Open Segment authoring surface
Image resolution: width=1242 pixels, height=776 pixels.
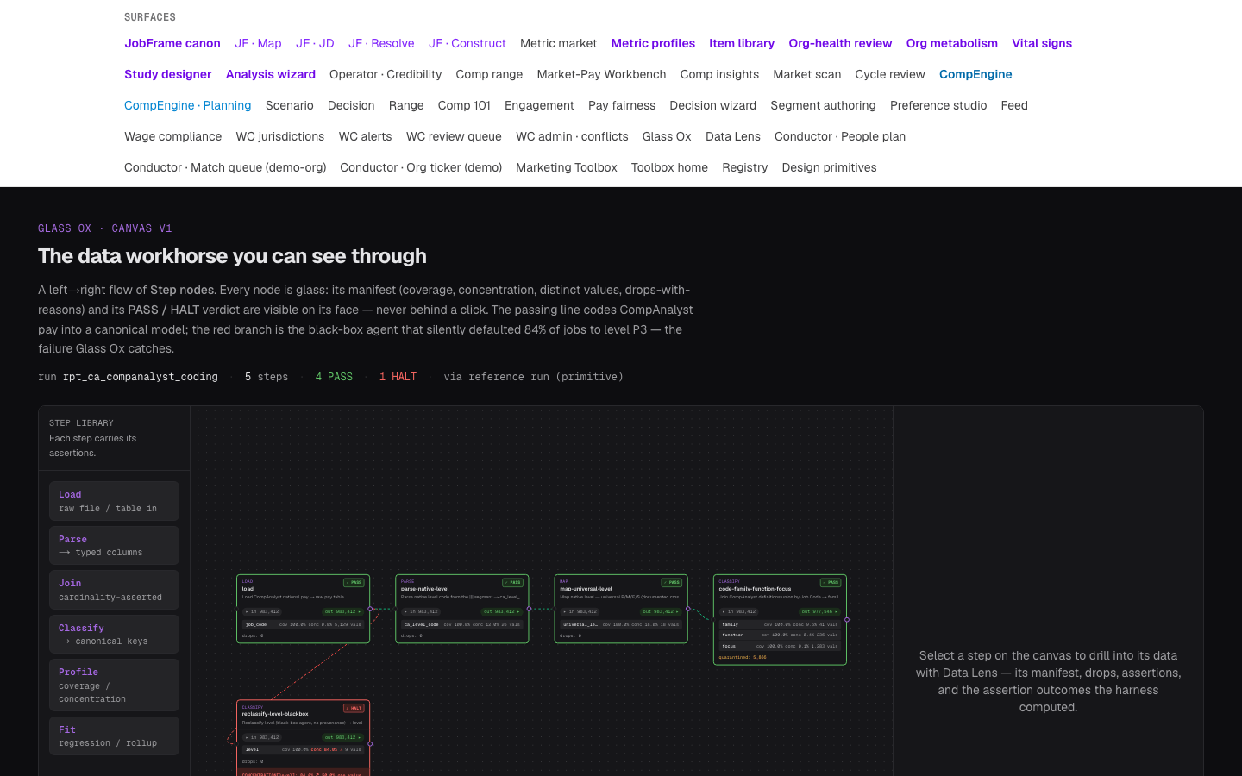823,105
